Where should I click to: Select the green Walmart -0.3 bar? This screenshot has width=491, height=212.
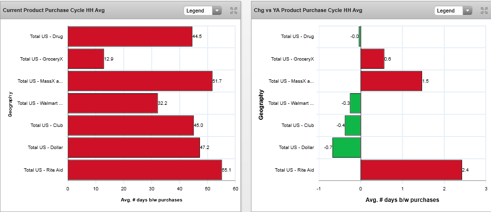pyautogui.click(x=355, y=103)
